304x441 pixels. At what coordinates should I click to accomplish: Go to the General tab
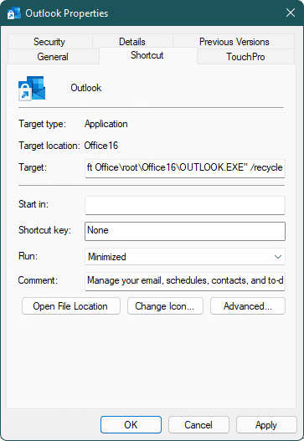(53, 57)
